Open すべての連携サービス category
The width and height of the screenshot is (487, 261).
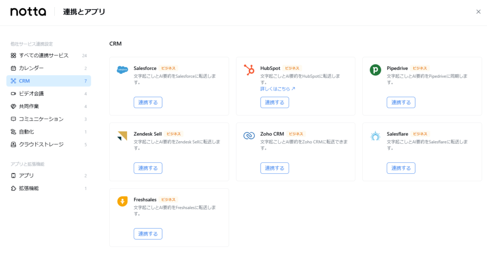(49, 55)
